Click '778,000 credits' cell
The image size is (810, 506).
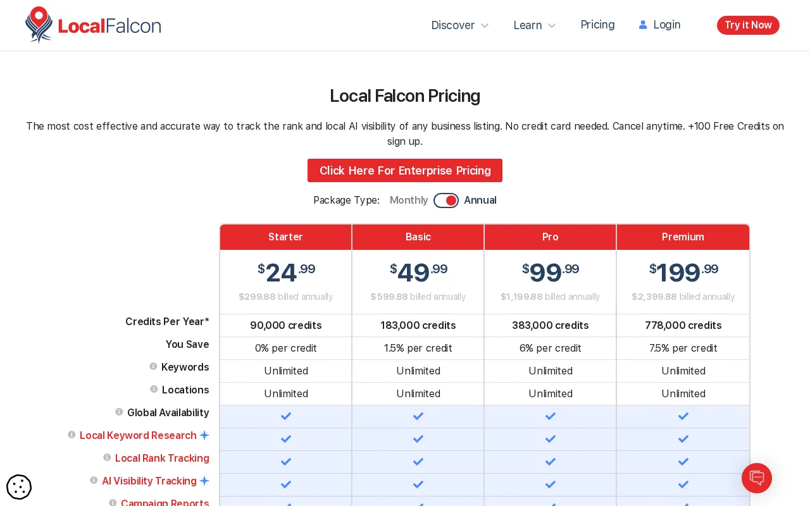pyautogui.click(x=683, y=325)
